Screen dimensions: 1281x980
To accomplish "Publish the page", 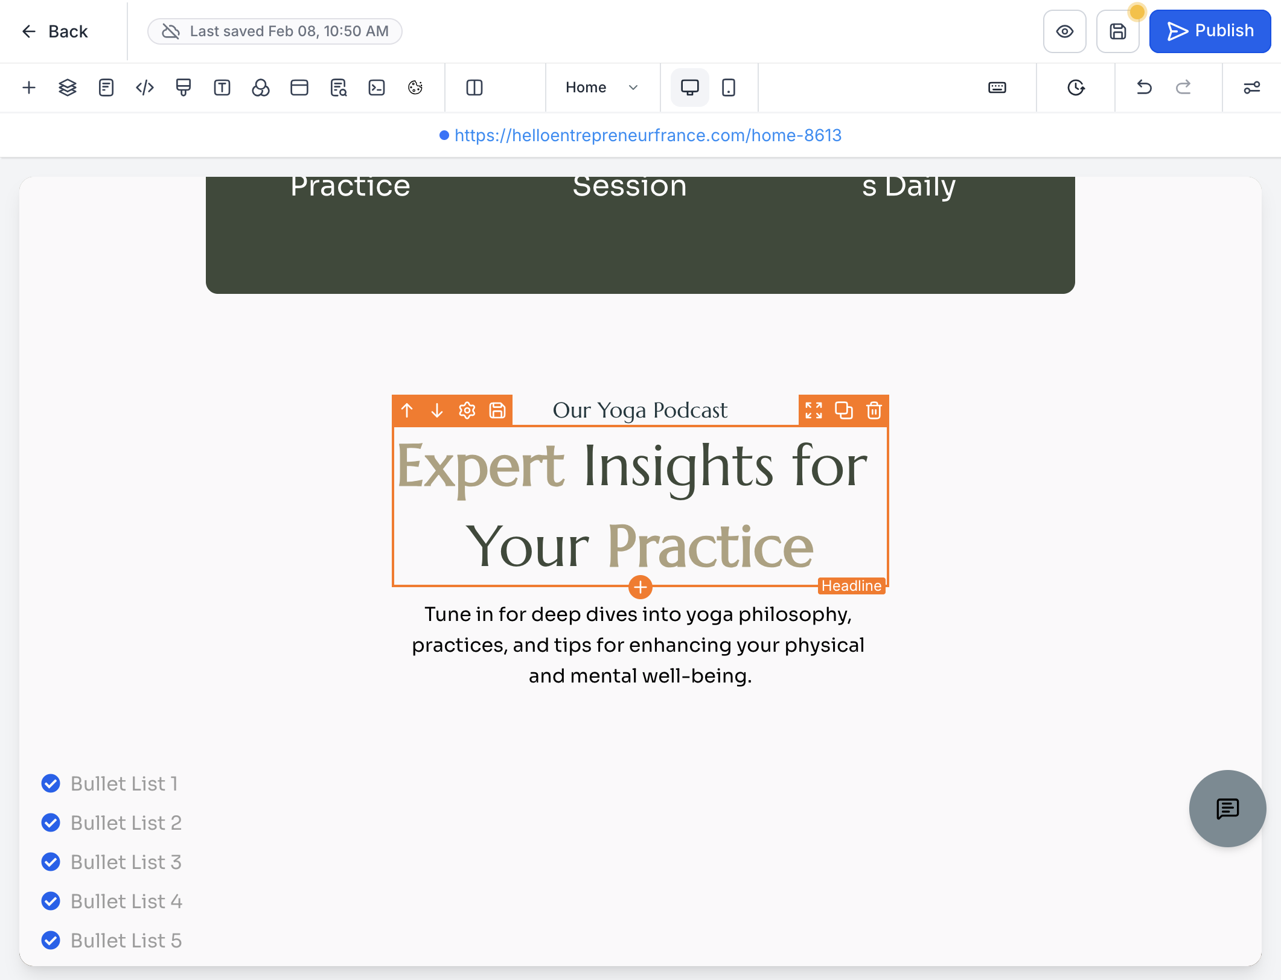I will click(x=1210, y=31).
